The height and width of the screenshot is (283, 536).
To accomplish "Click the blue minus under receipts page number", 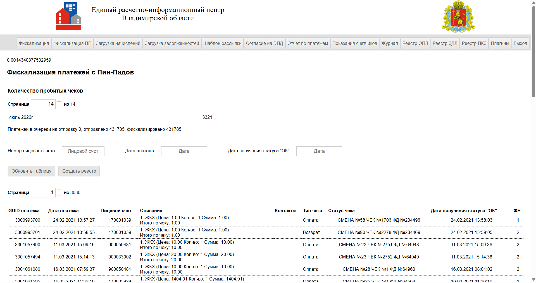I will 59,107.
